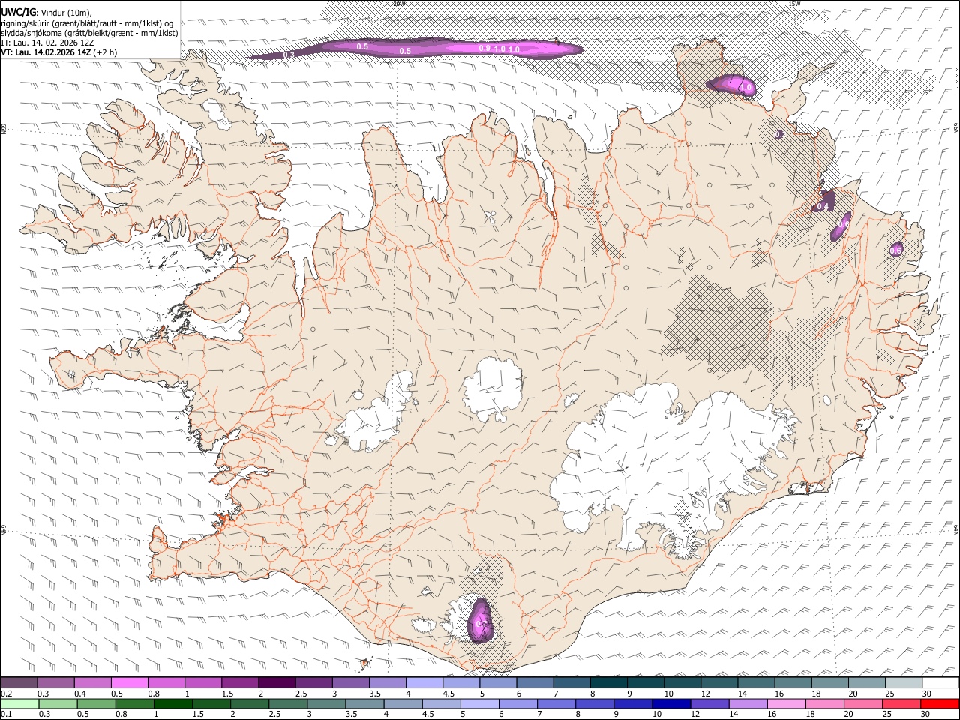960x720 pixels.
Task: Select the dark purple upper legend swatch at 2
Action: click(276, 683)
